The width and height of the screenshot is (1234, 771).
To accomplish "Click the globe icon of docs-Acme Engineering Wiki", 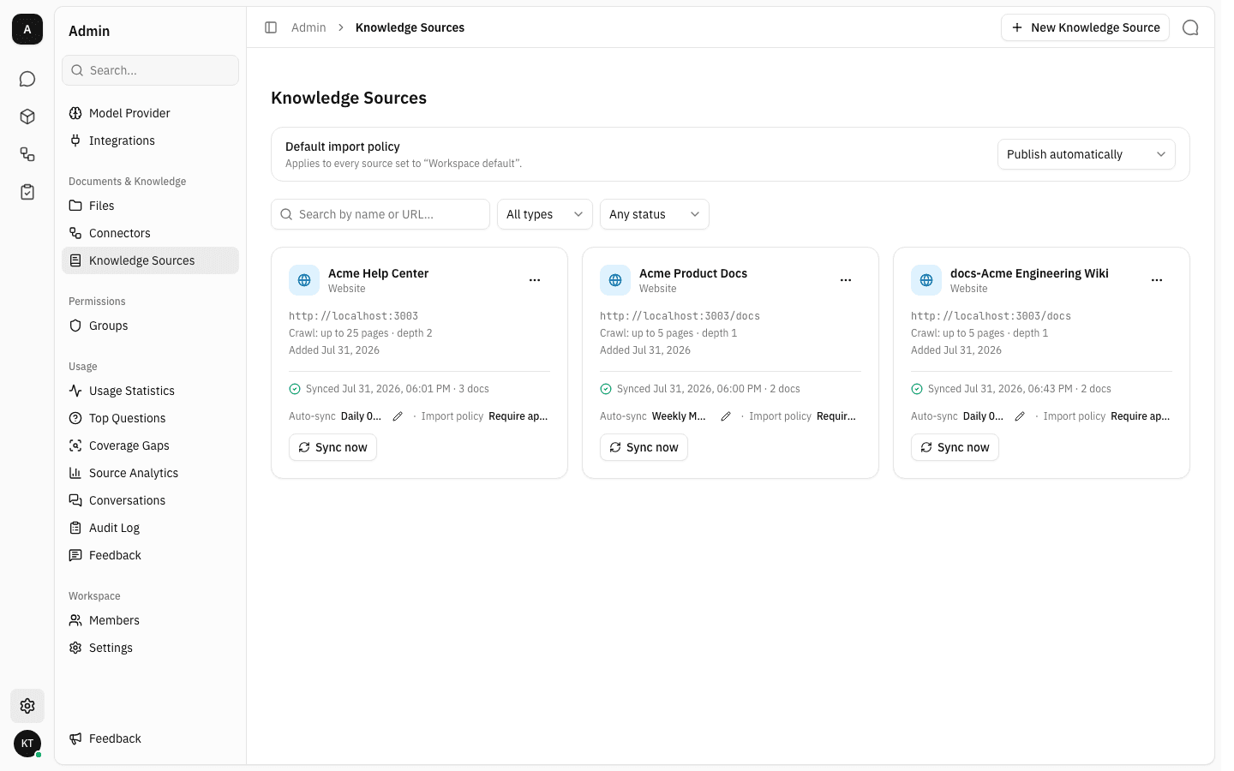I will pos(926,280).
